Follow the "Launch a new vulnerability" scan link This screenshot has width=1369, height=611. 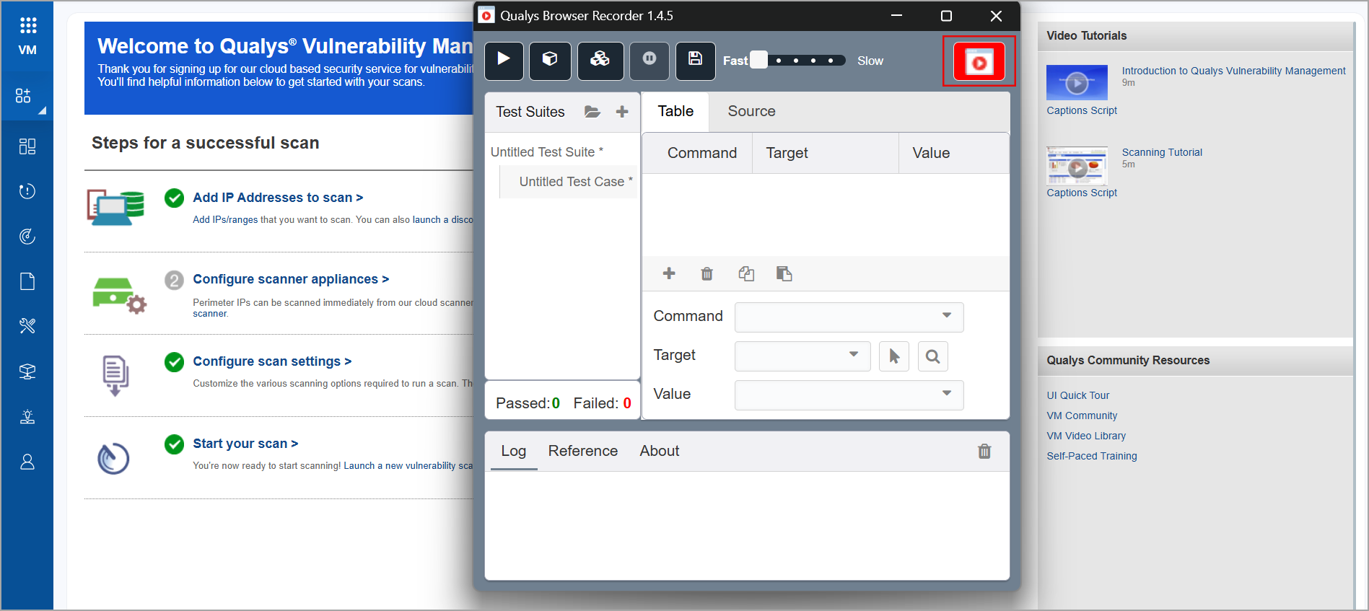[x=408, y=466]
